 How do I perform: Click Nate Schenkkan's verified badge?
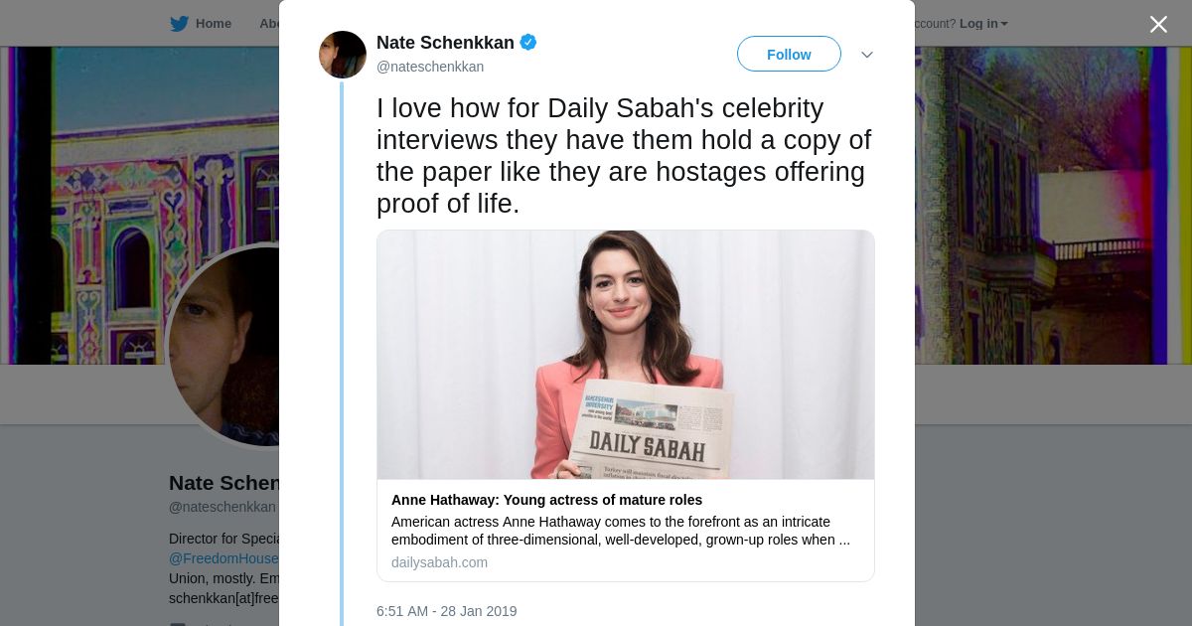click(x=528, y=43)
